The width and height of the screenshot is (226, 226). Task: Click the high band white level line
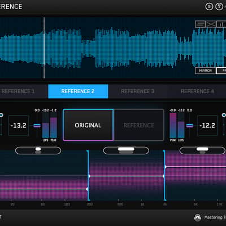(x=195, y=167)
